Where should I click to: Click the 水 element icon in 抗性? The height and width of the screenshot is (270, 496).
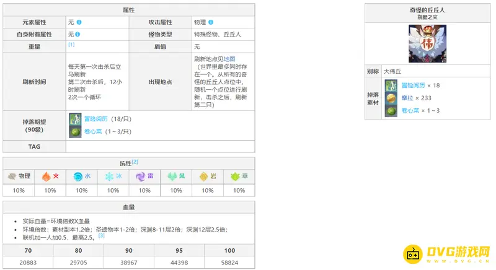(x=78, y=176)
